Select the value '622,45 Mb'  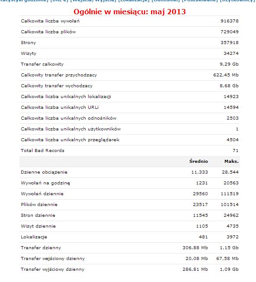(x=226, y=75)
